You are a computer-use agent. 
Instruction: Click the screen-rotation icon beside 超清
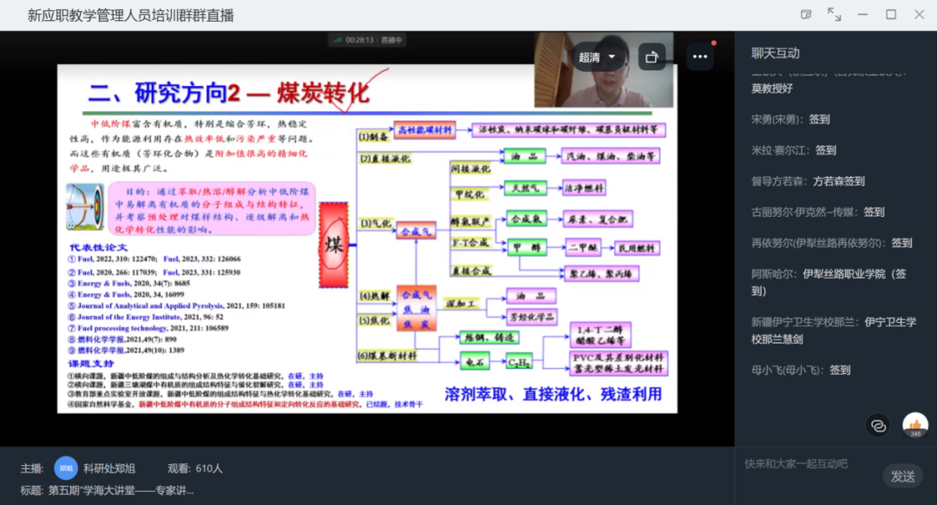(652, 56)
